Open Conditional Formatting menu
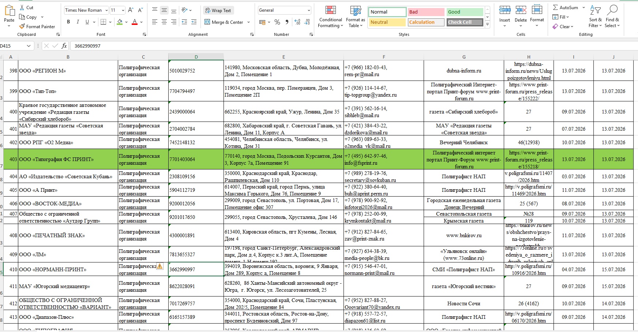This screenshot has height=332, width=638. click(x=330, y=17)
